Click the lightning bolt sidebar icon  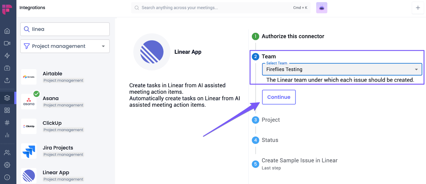pos(7,56)
